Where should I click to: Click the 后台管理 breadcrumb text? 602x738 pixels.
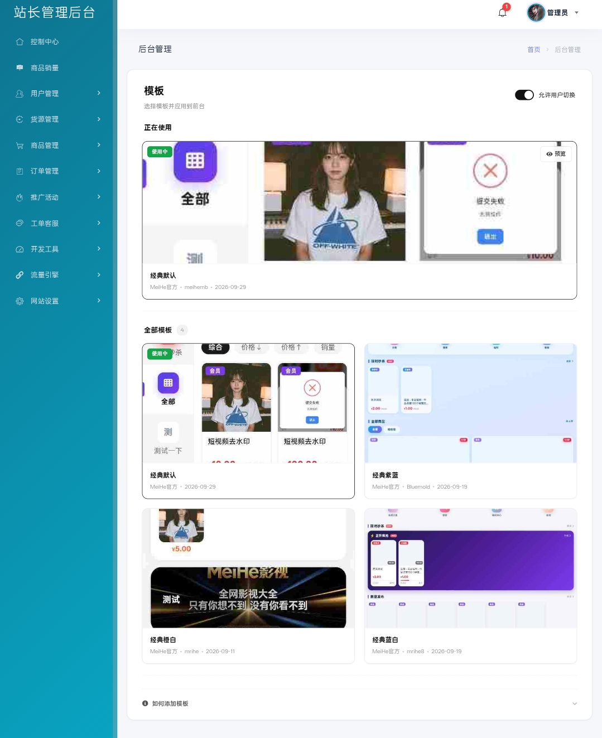tap(567, 50)
